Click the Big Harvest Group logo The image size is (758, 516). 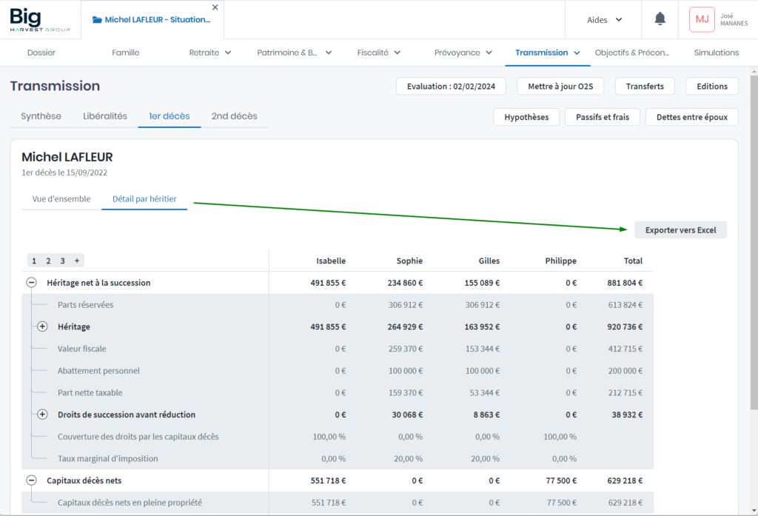pyautogui.click(x=40, y=19)
